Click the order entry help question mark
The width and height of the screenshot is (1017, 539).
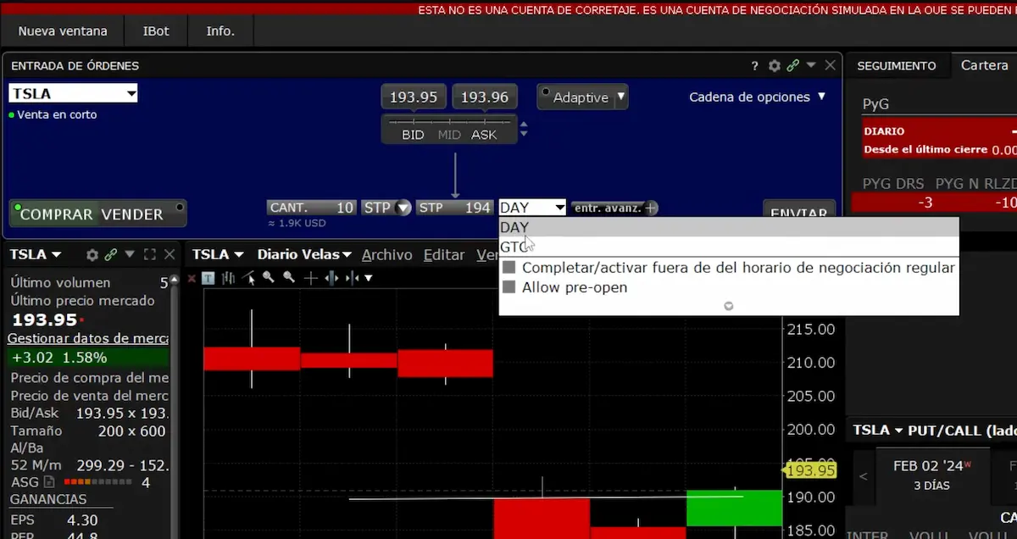pyautogui.click(x=754, y=66)
